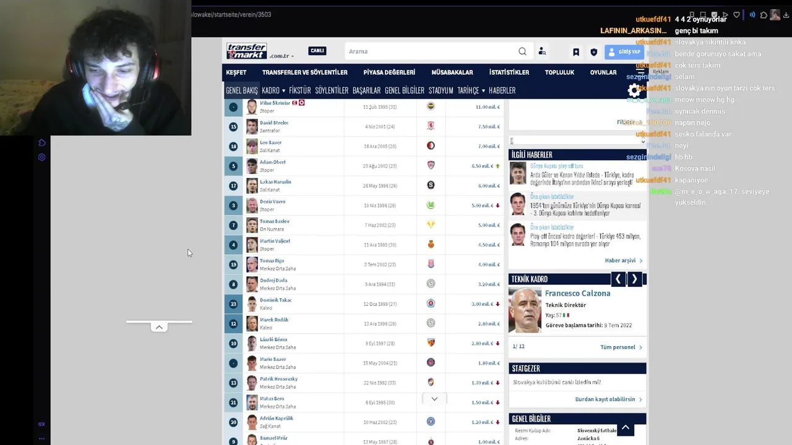Expand the Tarihçe dropdown tab
Viewport: 792px width, 445px height.
point(471,90)
